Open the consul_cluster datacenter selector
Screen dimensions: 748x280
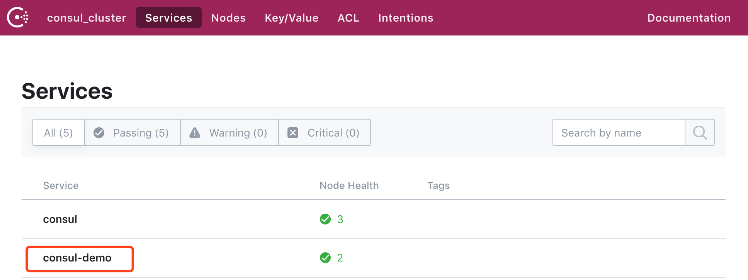coord(87,18)
